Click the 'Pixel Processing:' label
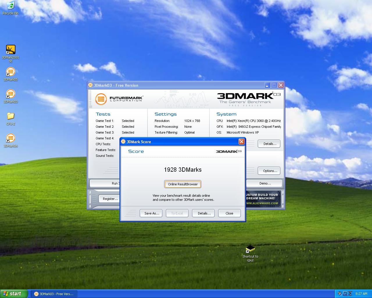Screen dimensions: 372x298 167,127
